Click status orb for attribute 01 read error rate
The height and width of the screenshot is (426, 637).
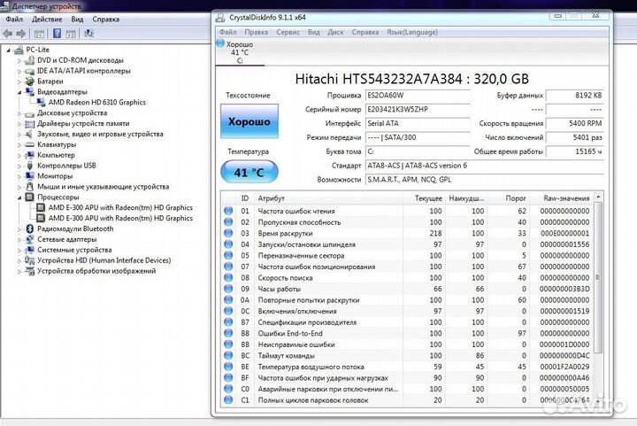click(x=229, y=211)
